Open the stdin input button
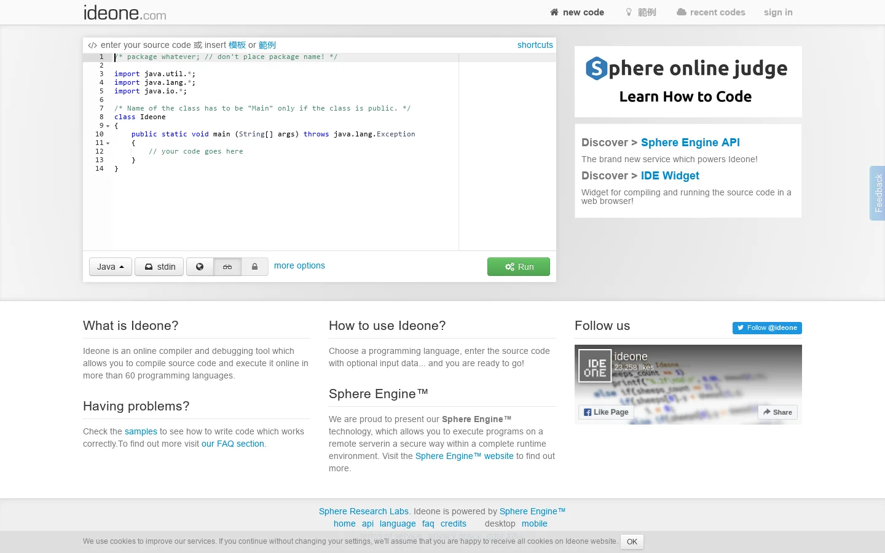Screen dimensions: 885x553 (159, 267)
